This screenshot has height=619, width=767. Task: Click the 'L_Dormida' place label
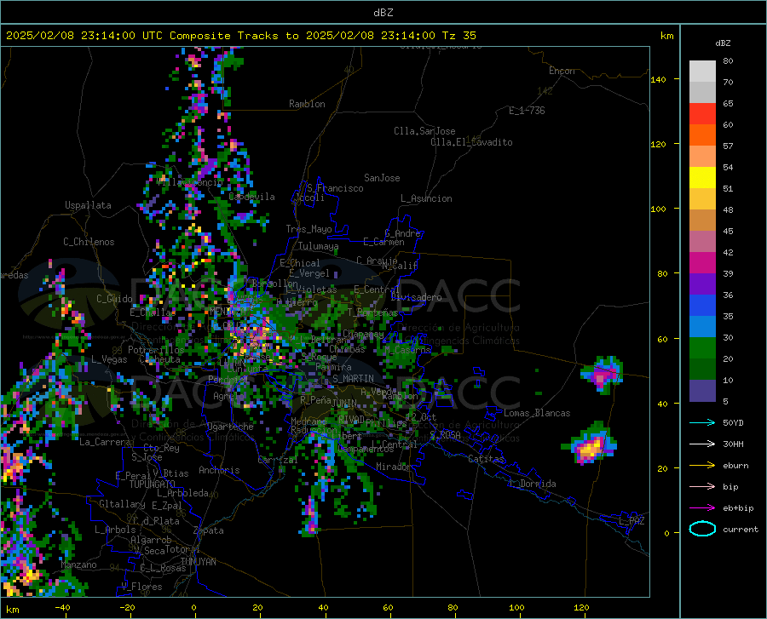coord(532,484)
